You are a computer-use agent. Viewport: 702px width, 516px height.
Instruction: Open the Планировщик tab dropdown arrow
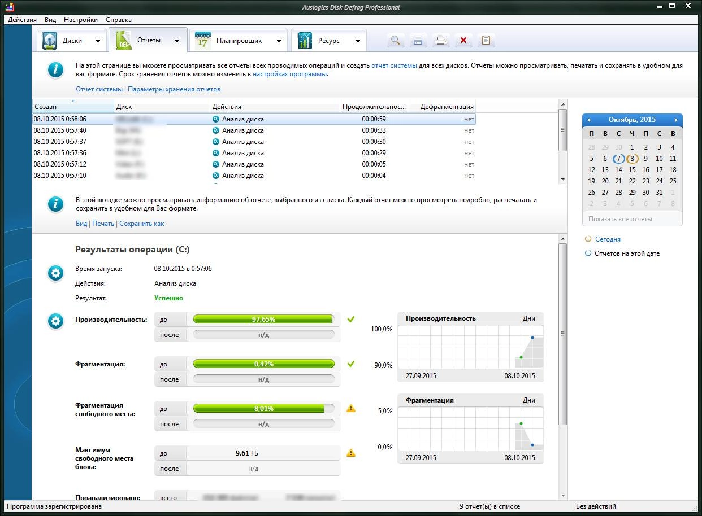point(279,41)
